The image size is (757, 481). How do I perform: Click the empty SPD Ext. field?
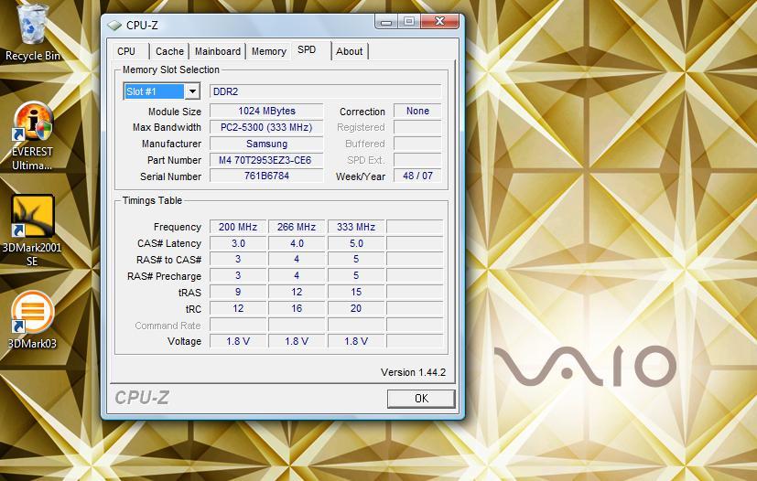[417, 160]
